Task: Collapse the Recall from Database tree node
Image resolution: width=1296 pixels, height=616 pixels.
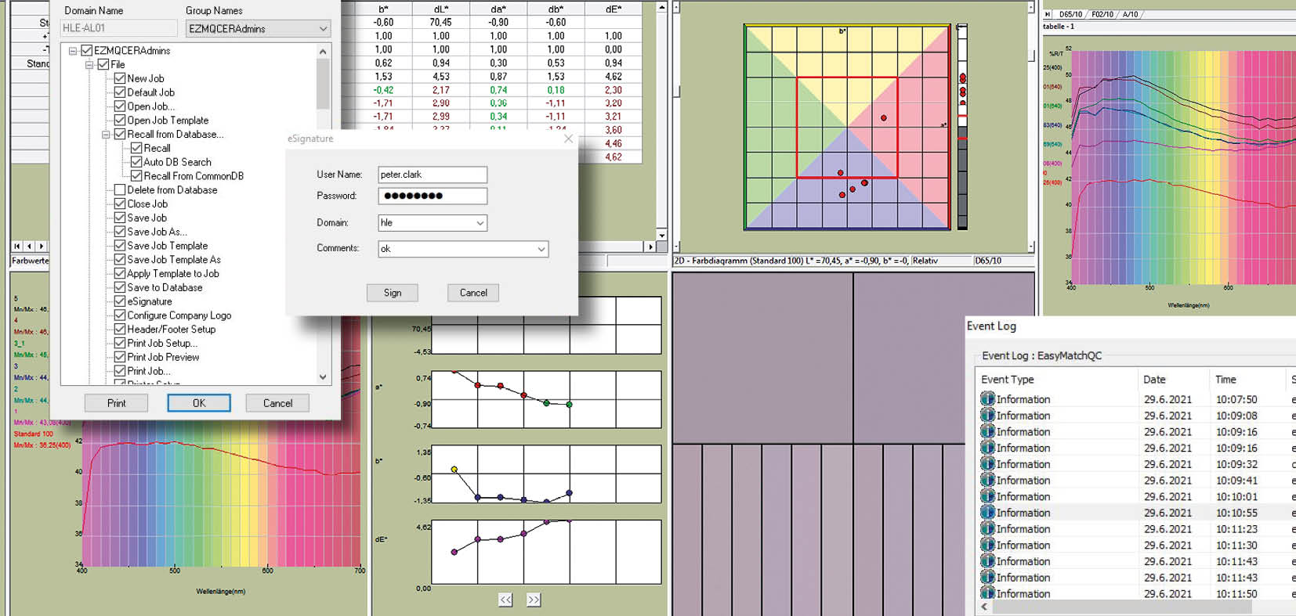Action: point(106,135)
